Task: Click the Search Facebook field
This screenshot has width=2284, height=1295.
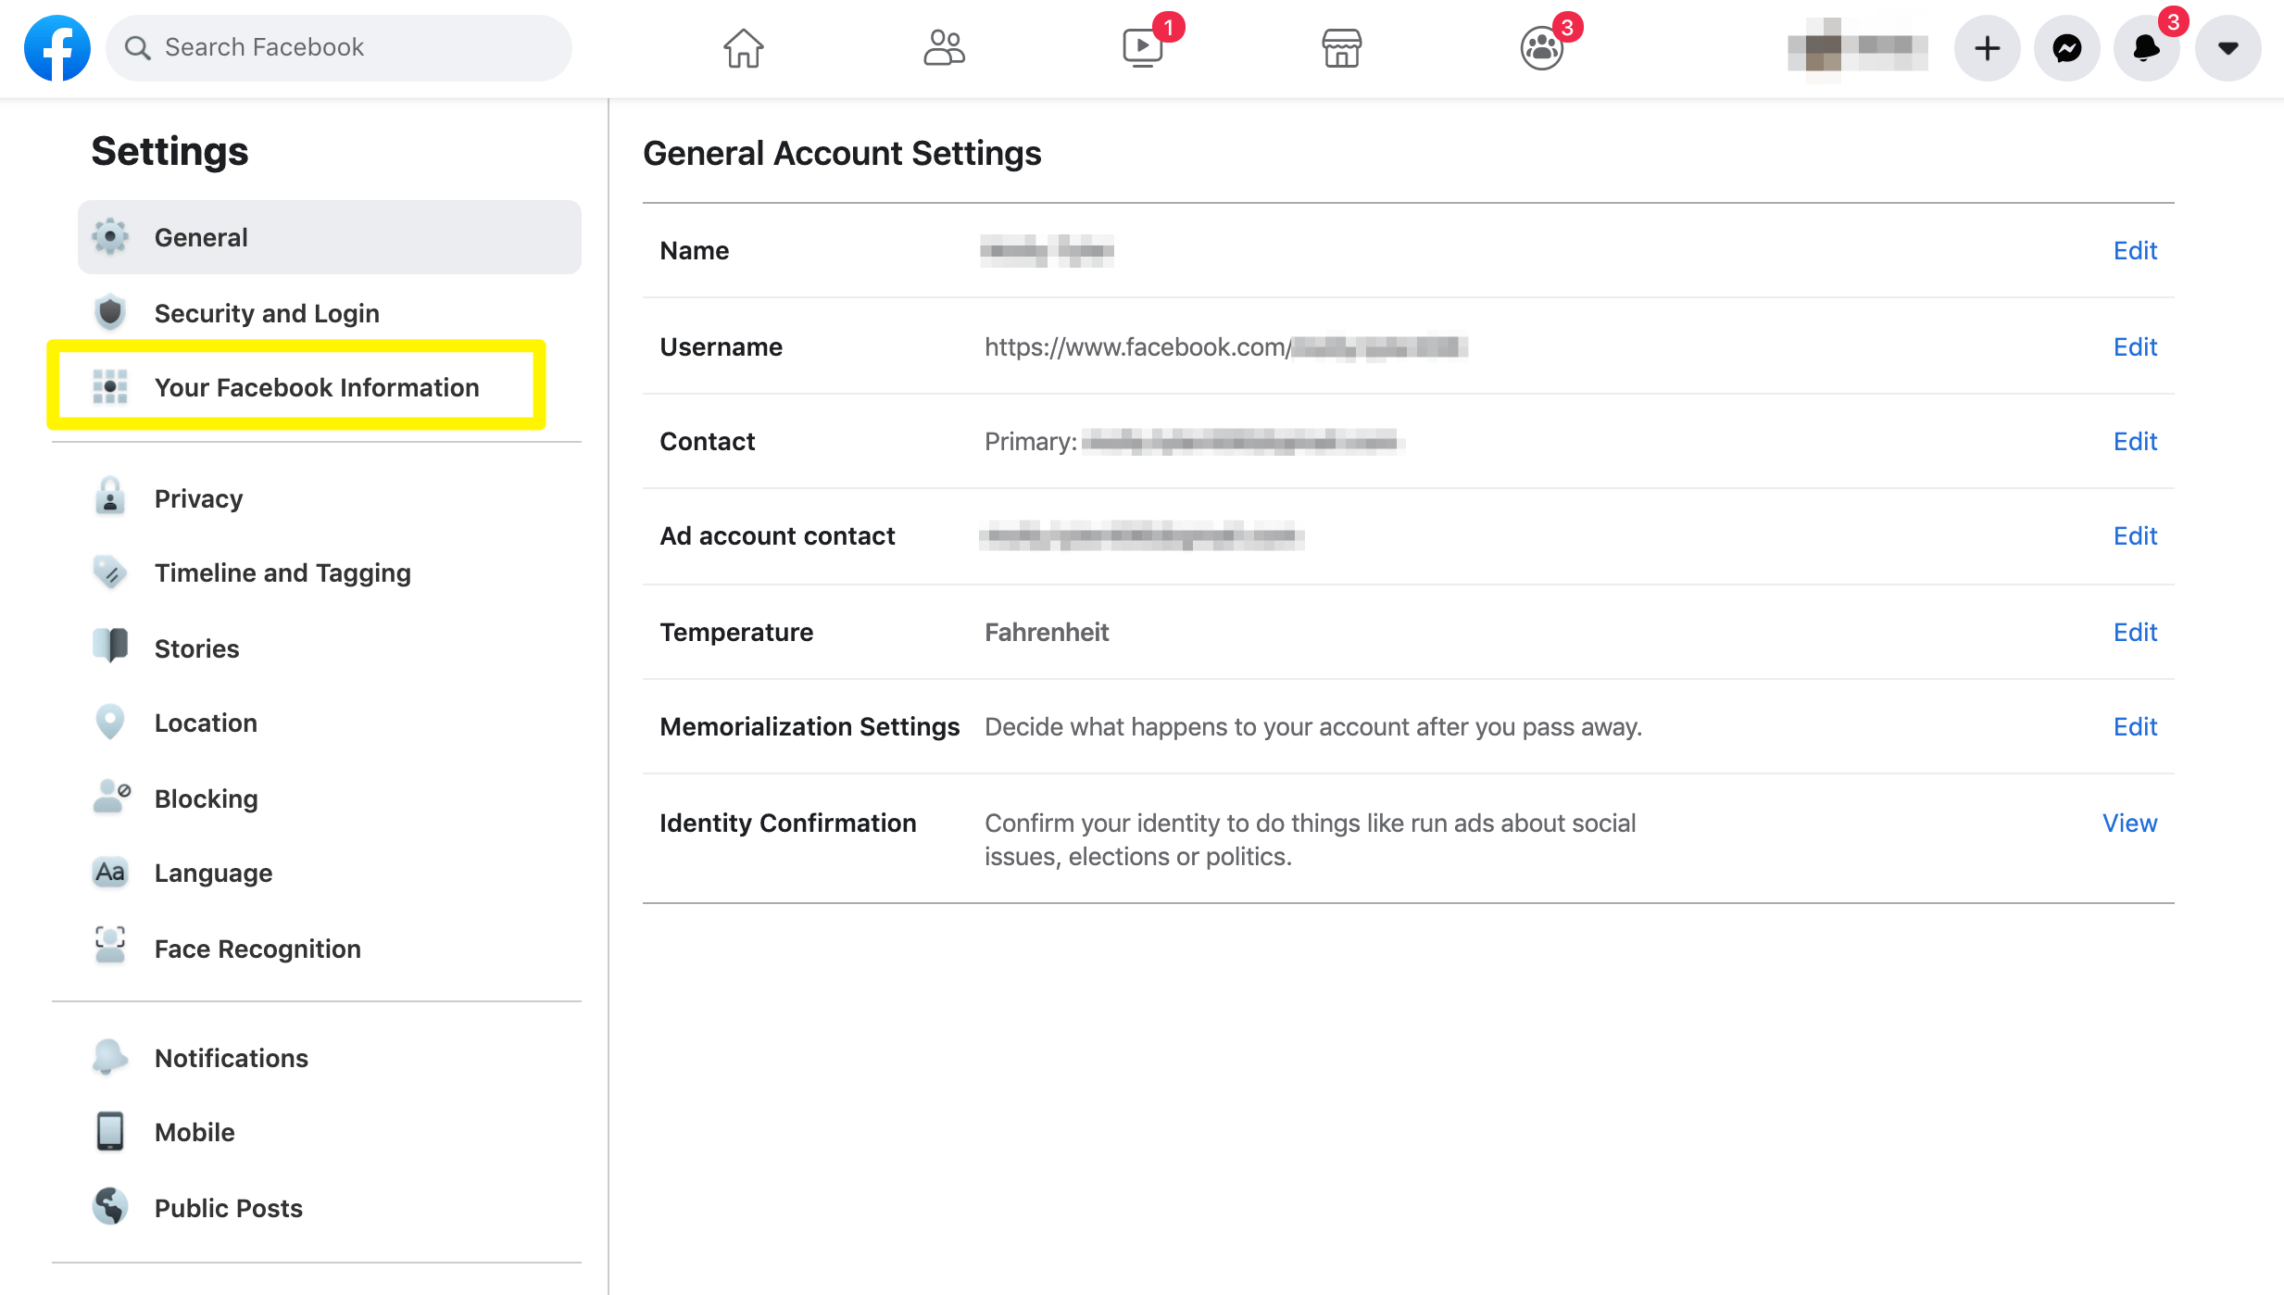Action: point(337,47)
